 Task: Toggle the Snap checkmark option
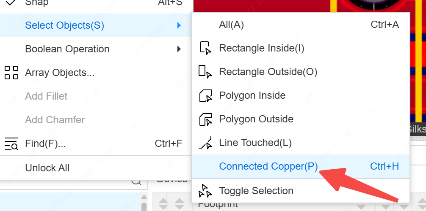coord(11,3)
